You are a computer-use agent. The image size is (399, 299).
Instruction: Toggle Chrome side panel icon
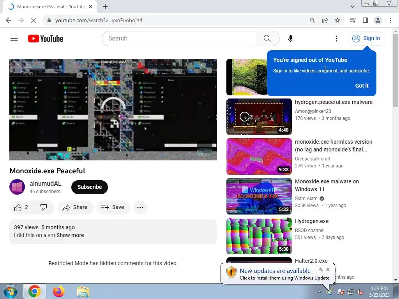click(365, 20)
